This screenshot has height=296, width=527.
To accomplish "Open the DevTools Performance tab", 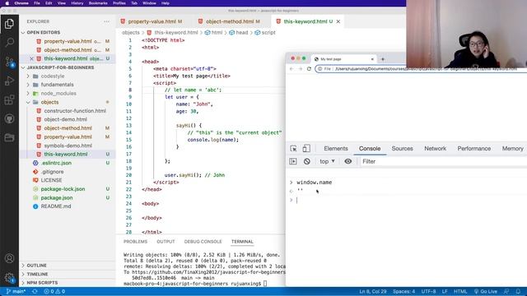I will click(x=474, y=148).
